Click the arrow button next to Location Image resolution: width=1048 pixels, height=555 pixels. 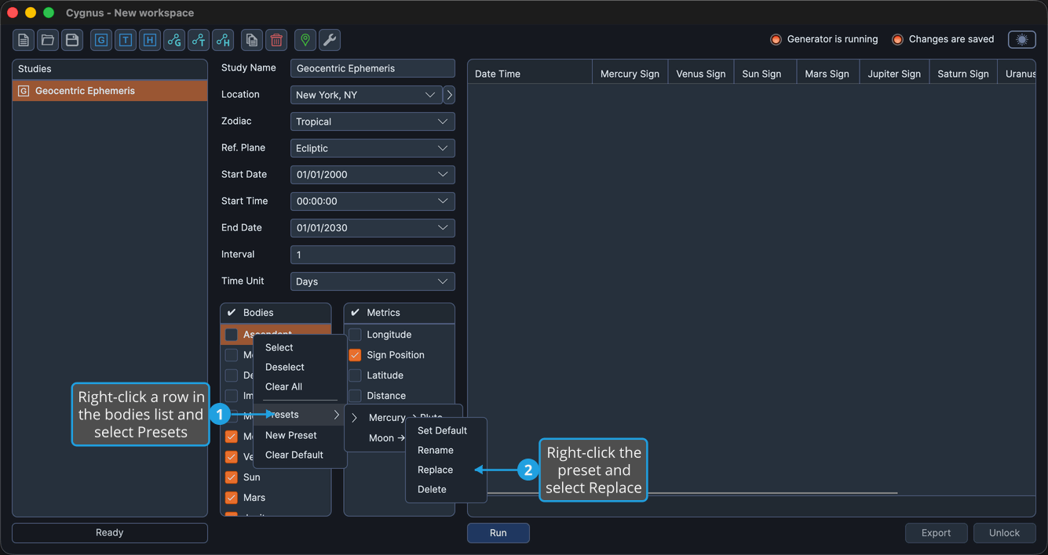[449, 95]
